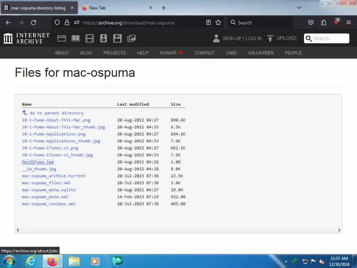Viewport: 357px width, 268px height.
Task: Launch Internet Explorer from the taskbar
Action: point(31,261)
